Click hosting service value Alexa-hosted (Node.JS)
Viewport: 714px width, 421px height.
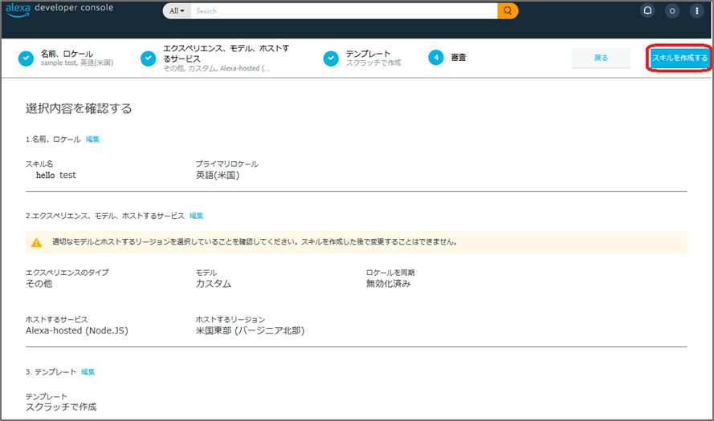coord(77,330)
